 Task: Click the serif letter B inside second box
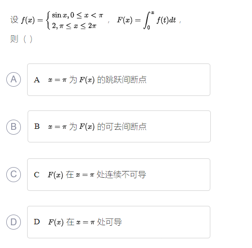tap(37, 126)
